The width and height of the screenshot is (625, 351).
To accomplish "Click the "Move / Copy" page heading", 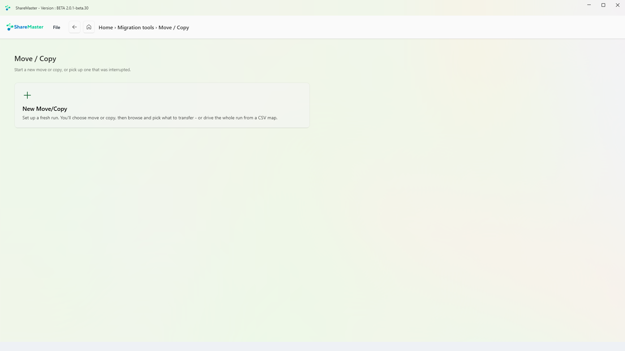I will point(35,59).
